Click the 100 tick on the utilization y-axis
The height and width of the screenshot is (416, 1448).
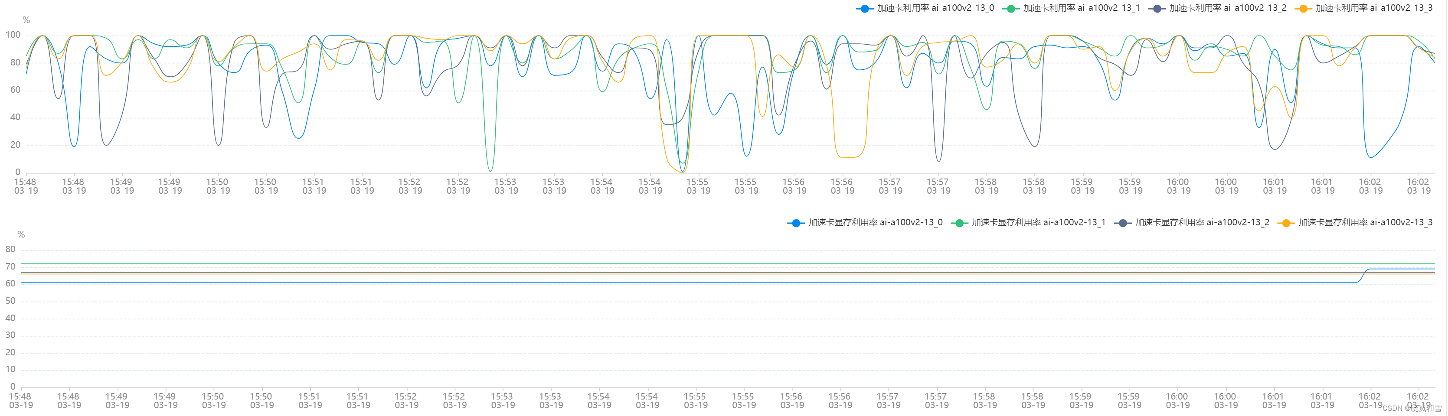tap(14, 35)
